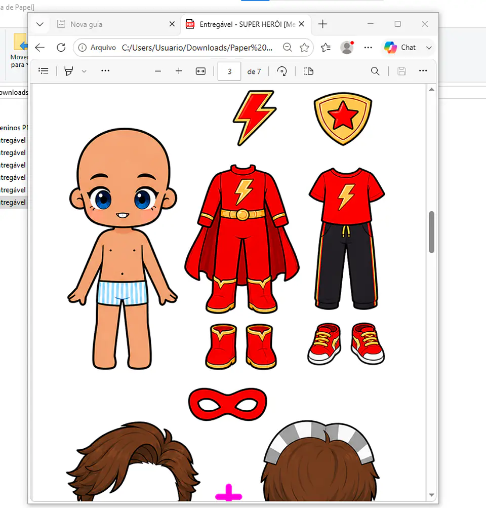Zoom in the PDF with plus
The width and height of the screenshot is (486, 508).
point(179,71)
